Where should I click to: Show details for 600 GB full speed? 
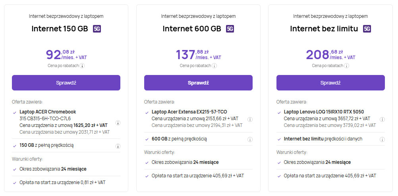250,139
